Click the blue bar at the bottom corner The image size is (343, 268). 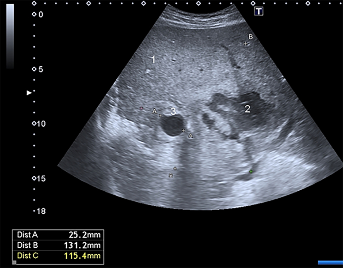click(x=330, y=262)
